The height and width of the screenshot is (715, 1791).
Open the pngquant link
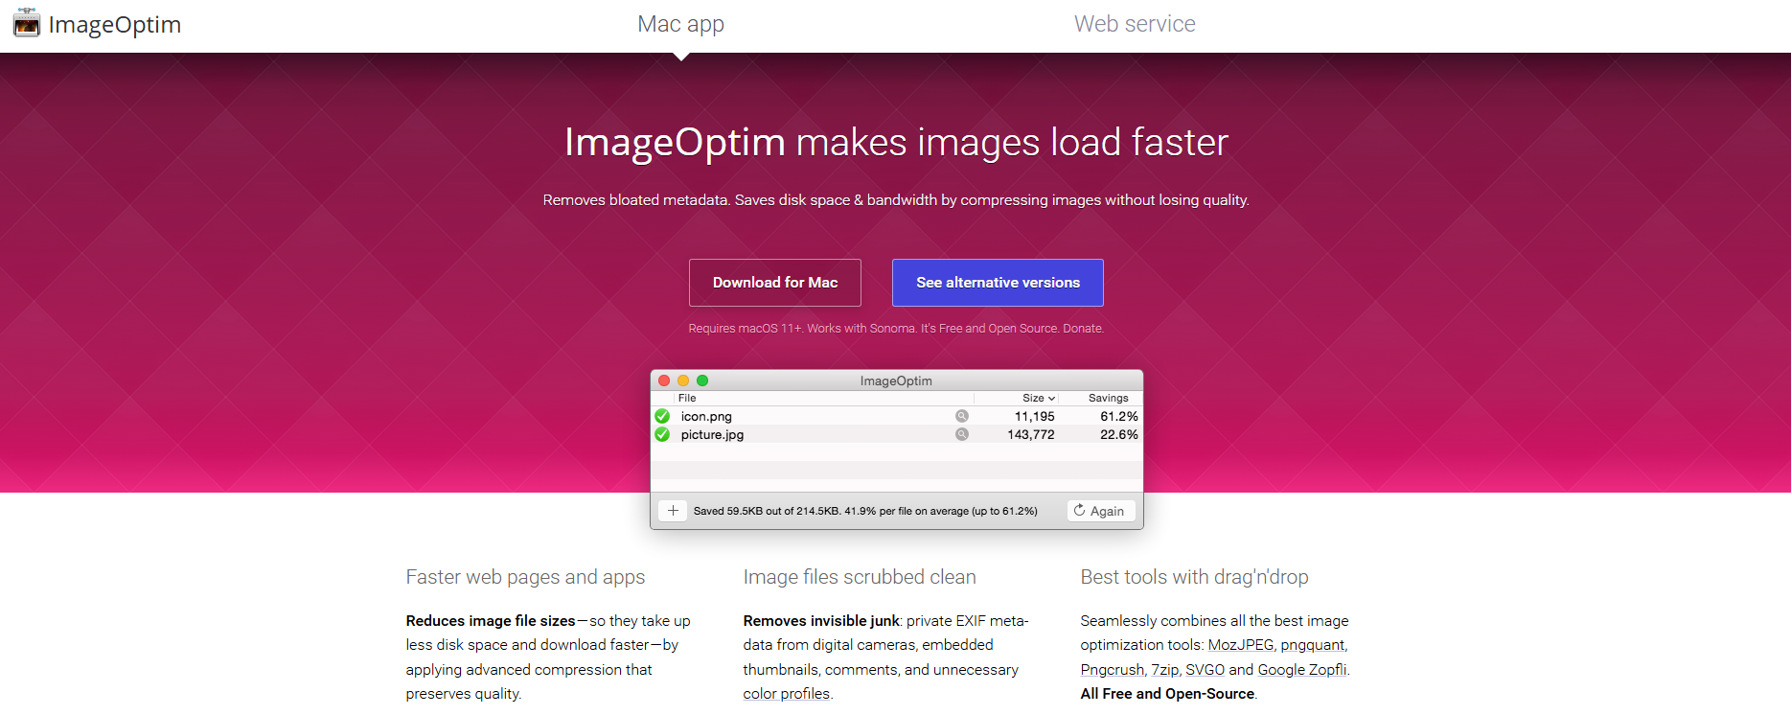point(1313,645)
